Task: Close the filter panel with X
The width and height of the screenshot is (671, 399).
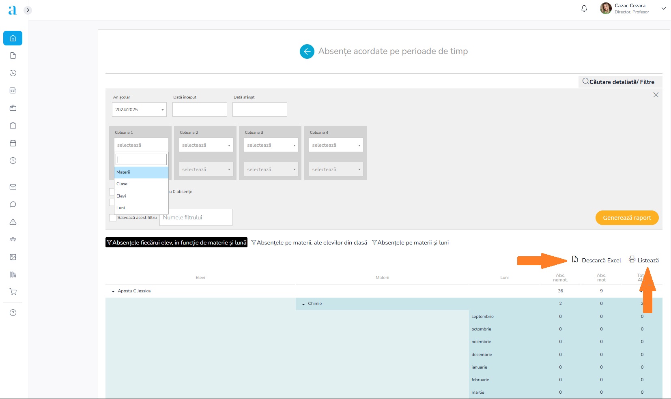Action: (656, 95)
